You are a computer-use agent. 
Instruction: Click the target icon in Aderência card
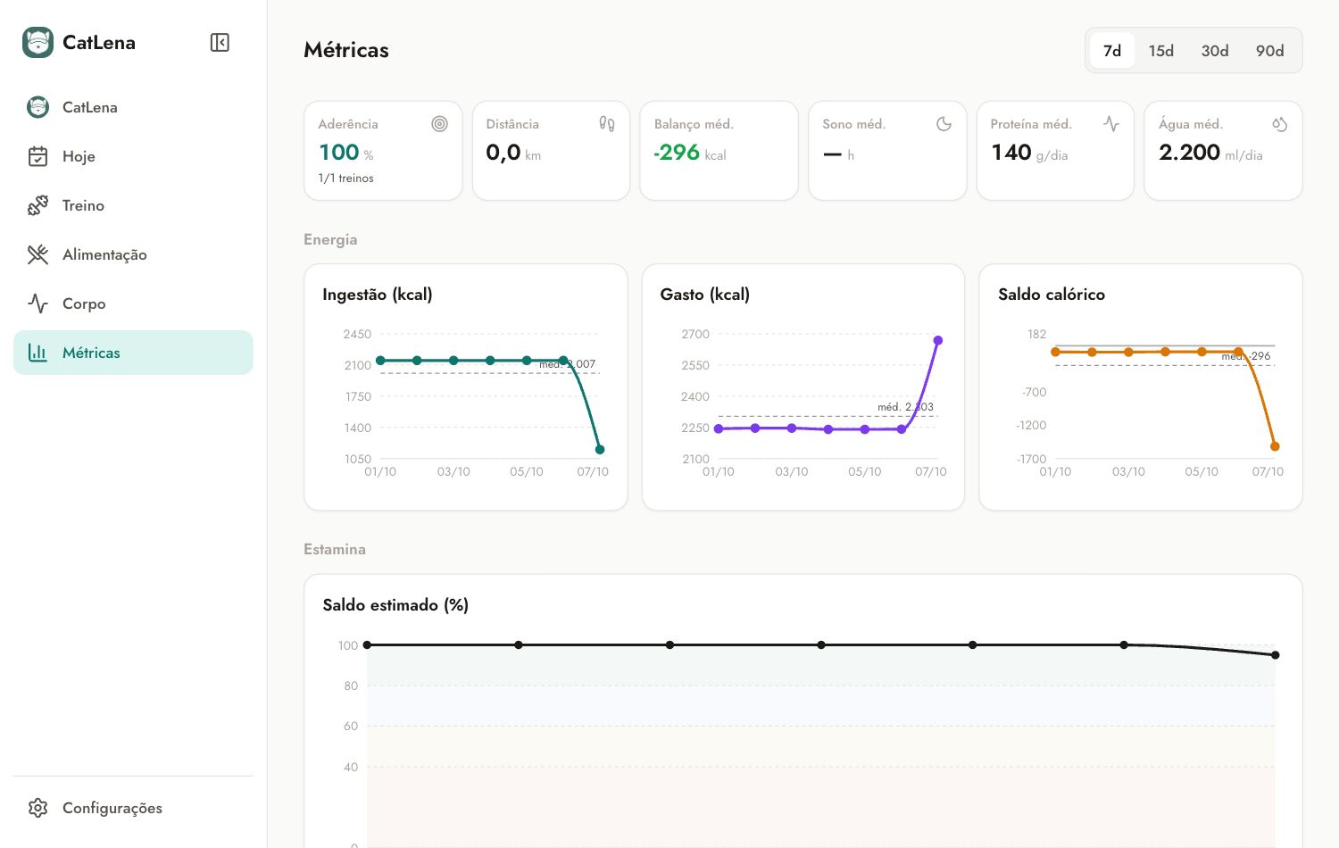pyautogui.click(x=439, y=124)
